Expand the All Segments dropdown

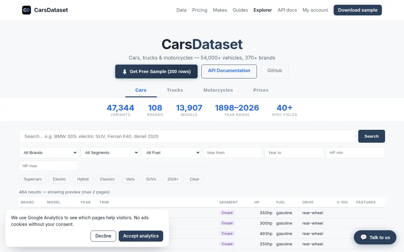pos(110,152)
